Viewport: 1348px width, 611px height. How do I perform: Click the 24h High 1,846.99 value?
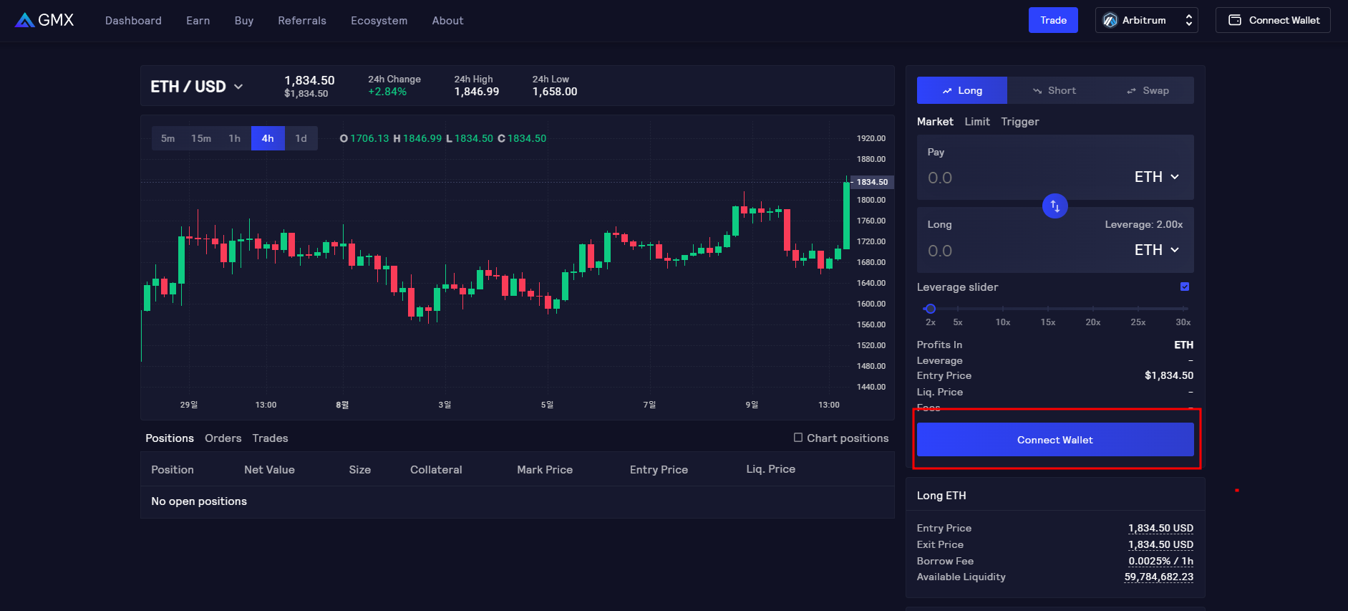pos(477,92)
